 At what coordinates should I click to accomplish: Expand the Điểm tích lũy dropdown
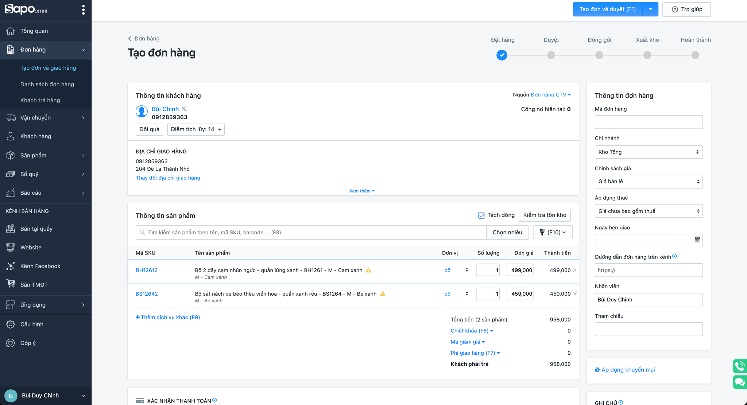pos(196,129)
